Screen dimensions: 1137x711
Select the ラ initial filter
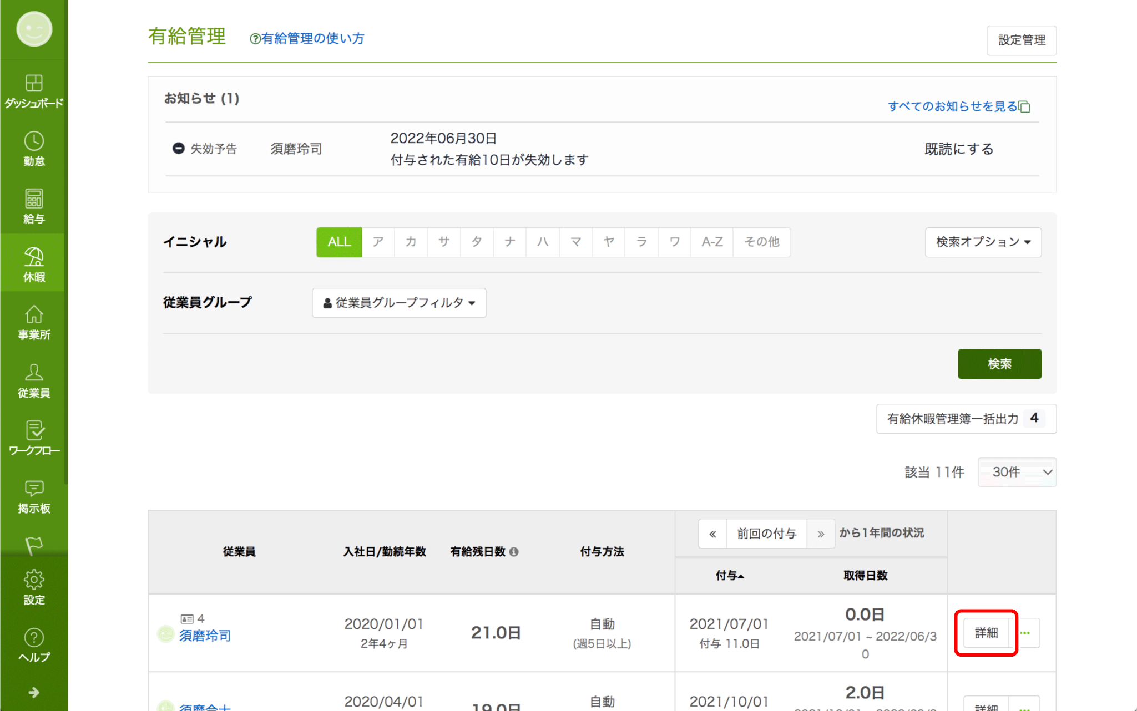(641, 242)
